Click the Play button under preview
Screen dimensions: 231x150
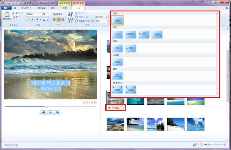click(x=50, y=112)
